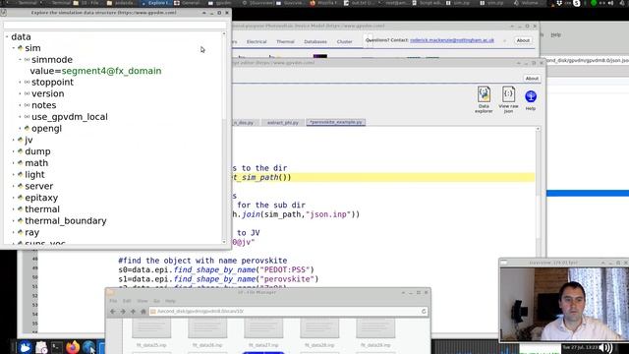The height and width of the screenshot is (354, 629).
Task: Open the terminal from the bottom dock
Action: click(57, 347)
